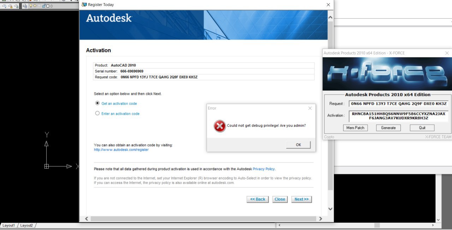Click the 'Autodesk Products 2010 x64 Edition' group label
The image size is (452, 230).
388,95
